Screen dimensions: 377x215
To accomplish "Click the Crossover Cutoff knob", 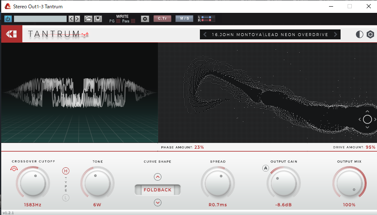I will 33,183.
